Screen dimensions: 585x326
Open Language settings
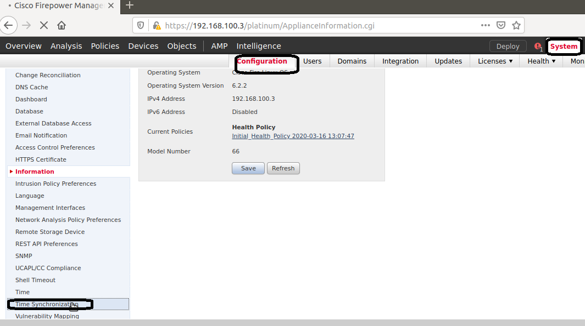click(x=30, y=196)
